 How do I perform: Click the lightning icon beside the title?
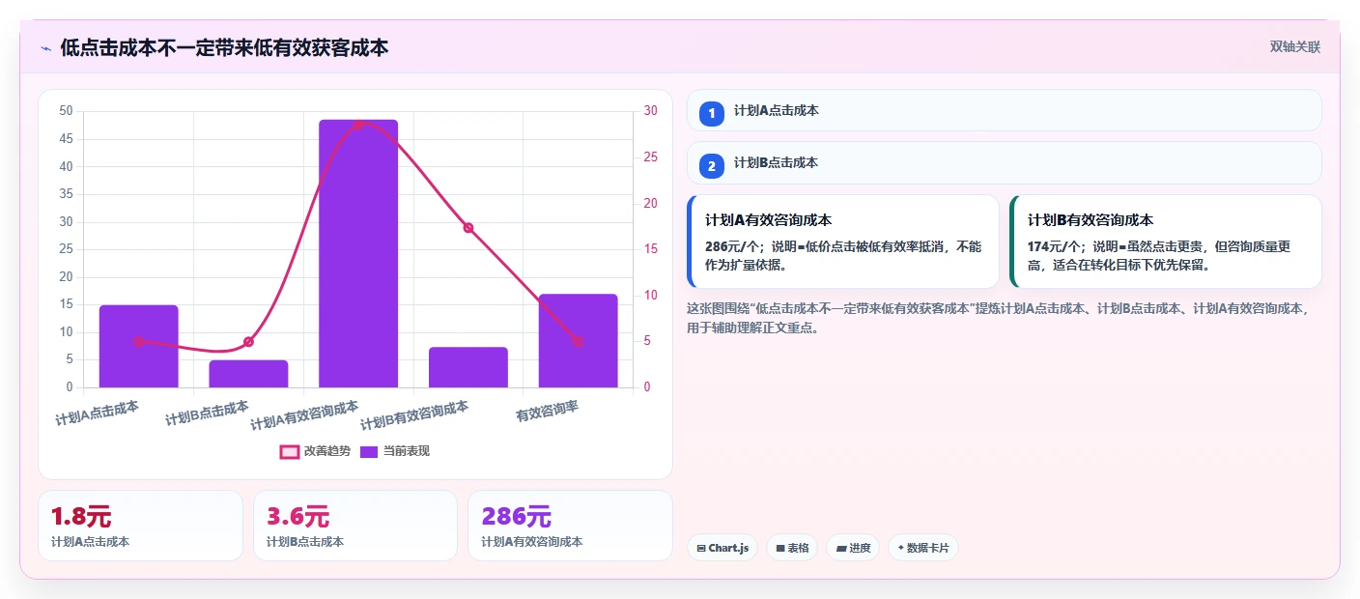[x=45, y=48]
